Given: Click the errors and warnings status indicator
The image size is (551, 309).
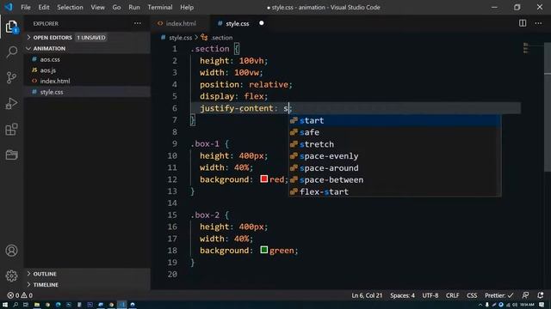Looking at the screenshot, I should click(20, 295).
